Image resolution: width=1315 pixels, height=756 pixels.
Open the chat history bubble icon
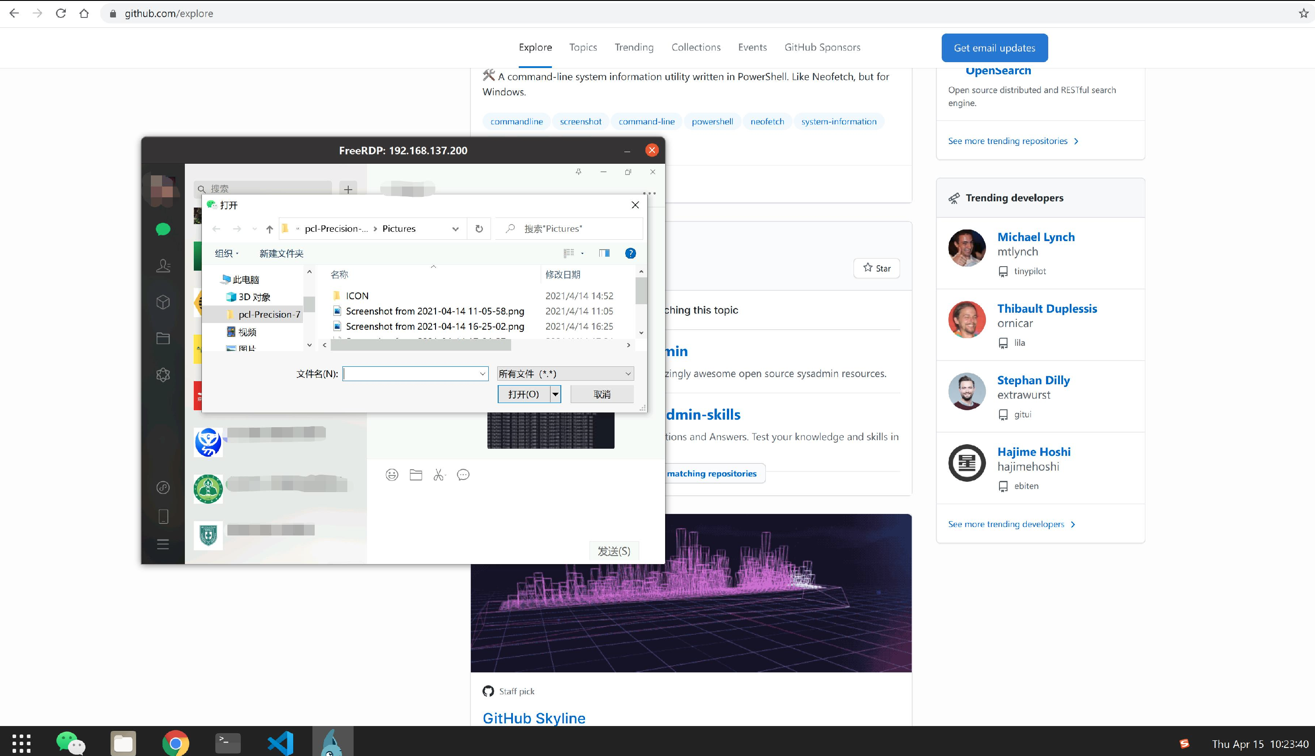463,475
